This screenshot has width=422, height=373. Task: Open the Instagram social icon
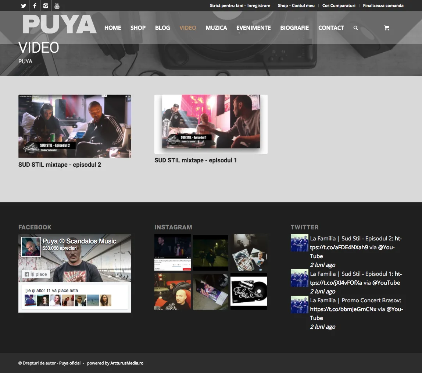tap(45, 6)
